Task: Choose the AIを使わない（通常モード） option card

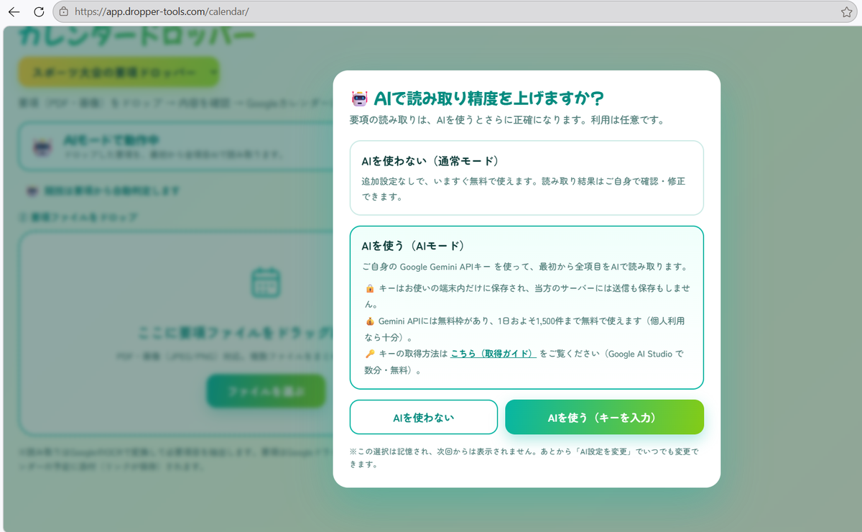Action: click(x=527, y=178)
